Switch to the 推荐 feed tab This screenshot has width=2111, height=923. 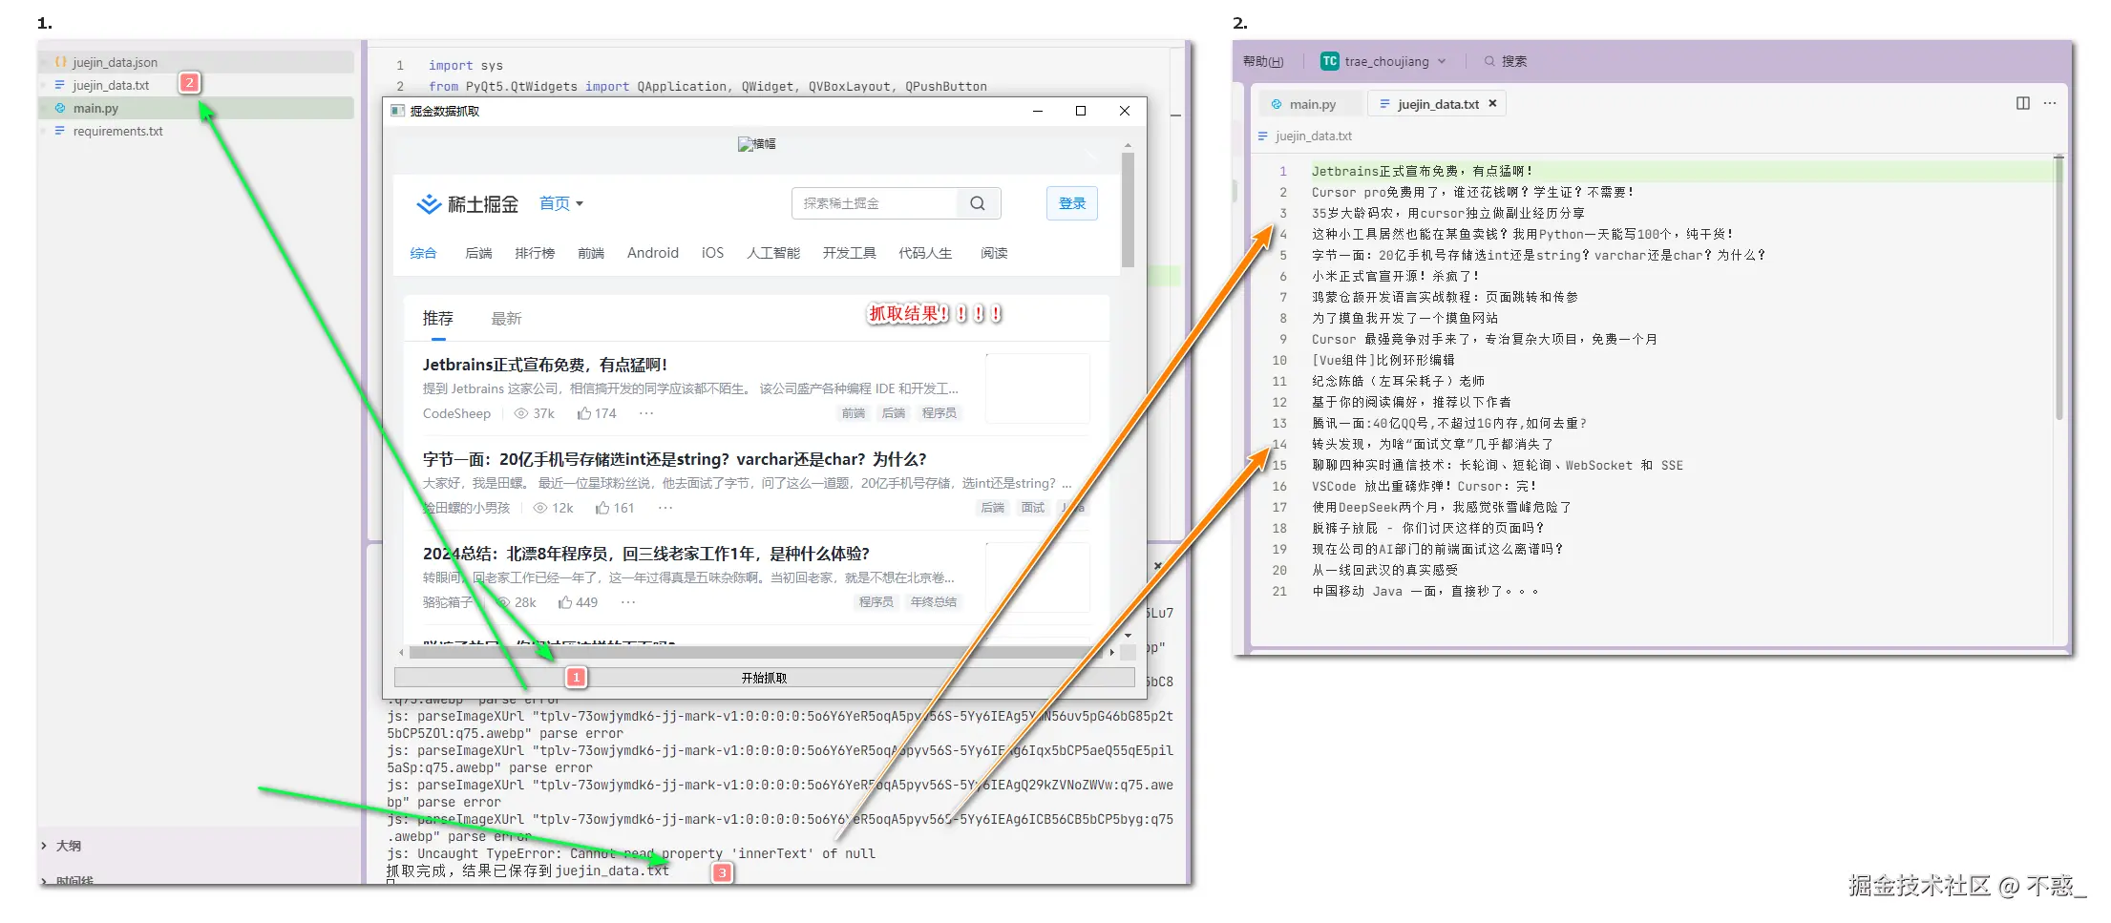[438, 319]
